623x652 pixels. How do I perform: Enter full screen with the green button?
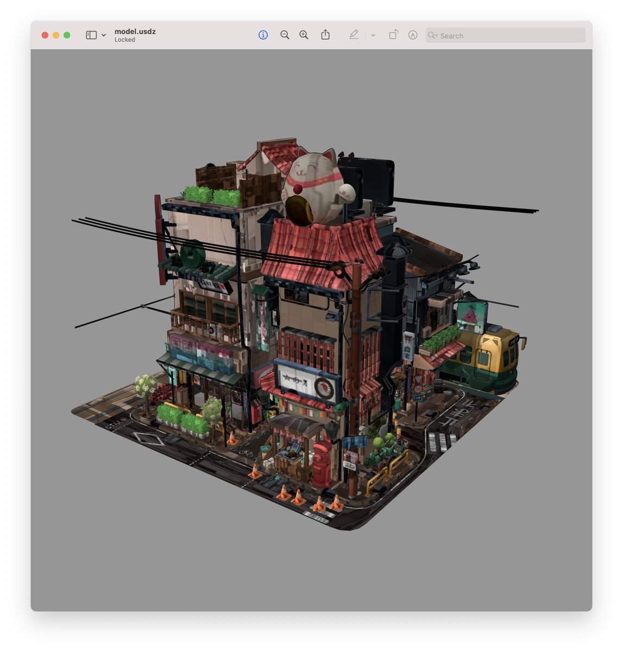[67, 35]
